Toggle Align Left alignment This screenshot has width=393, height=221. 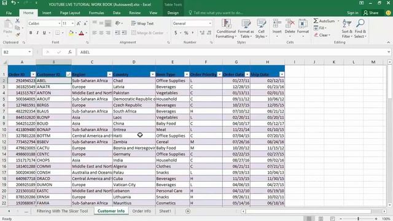pyautogui.click(x=95, y=33)
